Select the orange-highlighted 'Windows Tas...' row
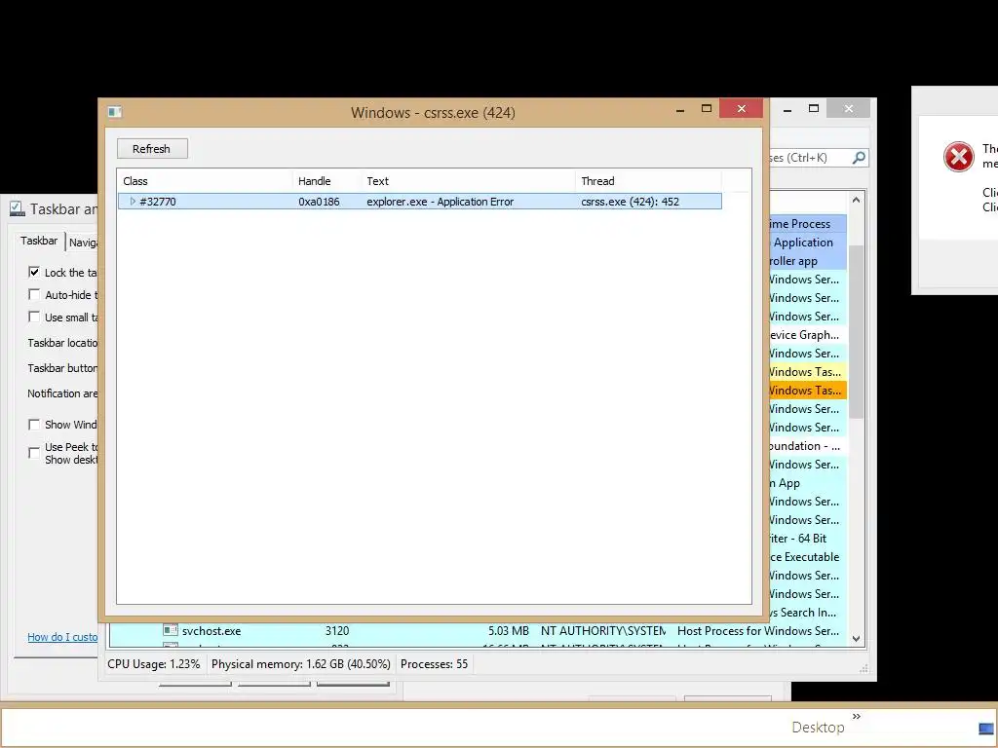Viewport: 998px width, 748px height. click(x=808, y=391)
